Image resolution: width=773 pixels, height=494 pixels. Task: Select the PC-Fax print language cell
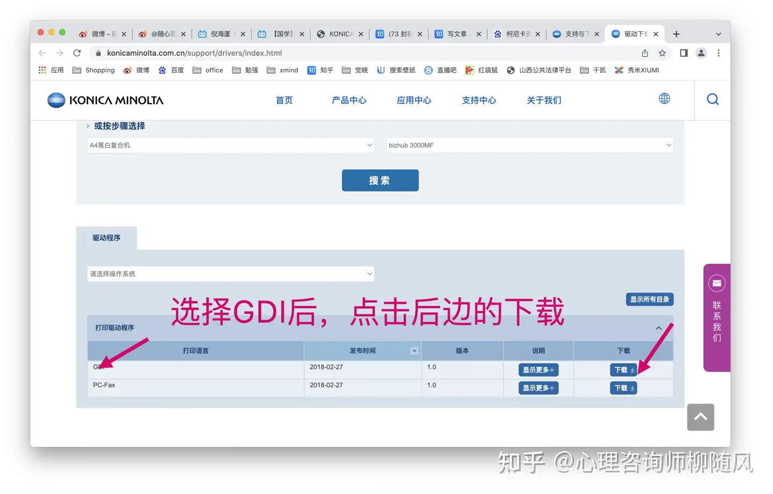click(x=195, y=388)
